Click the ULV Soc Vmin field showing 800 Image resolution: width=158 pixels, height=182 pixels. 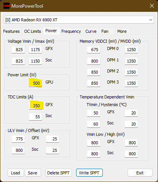click(x=18, y=150)
